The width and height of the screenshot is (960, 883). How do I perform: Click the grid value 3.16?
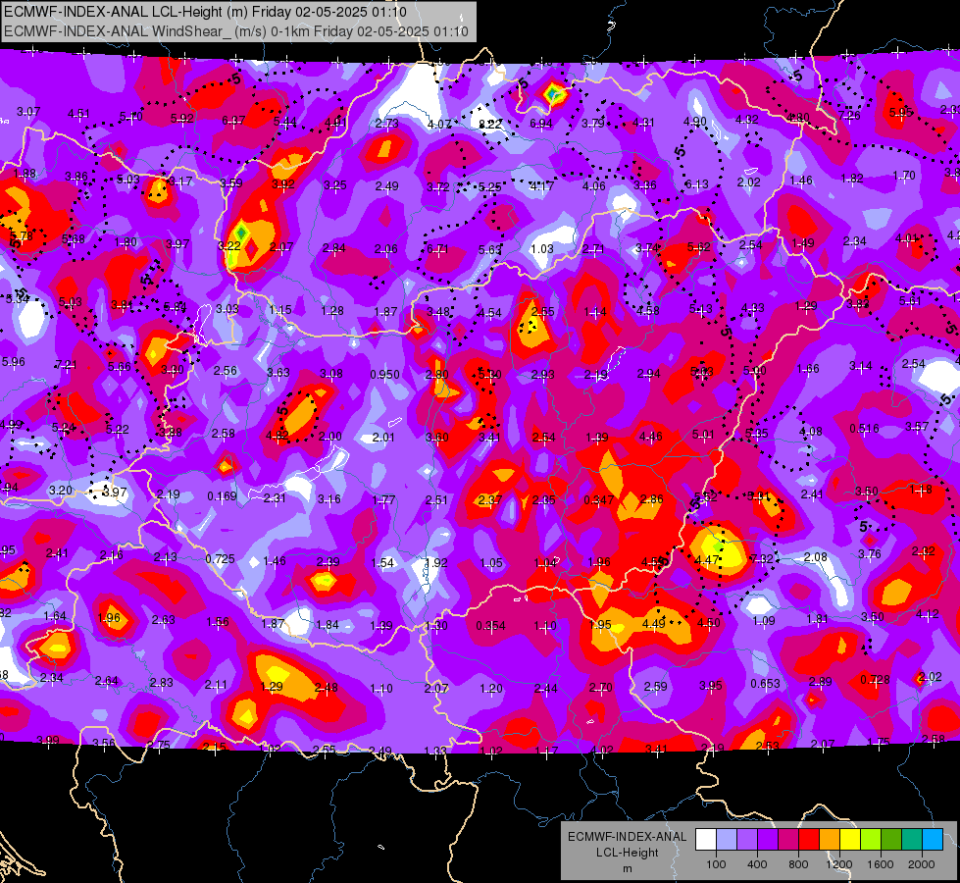328,498
